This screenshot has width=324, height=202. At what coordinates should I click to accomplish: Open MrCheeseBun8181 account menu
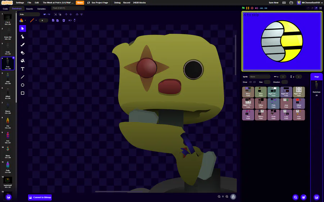coord(310,3)
